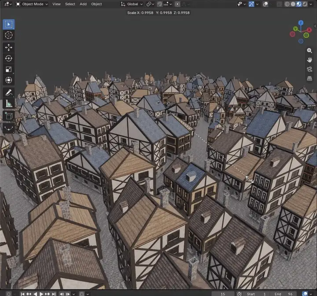
Task: Play the animation forward
Action: tap(41, 294)
